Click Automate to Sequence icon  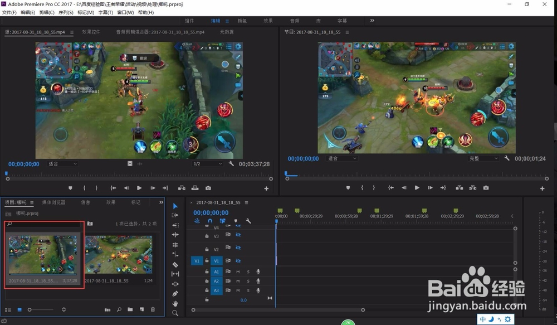tap(108, 310)
